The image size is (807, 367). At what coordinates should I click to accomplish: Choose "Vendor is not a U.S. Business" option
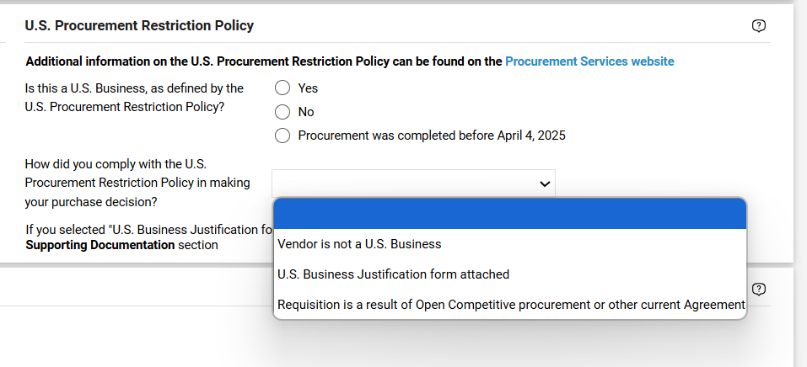point(359,244)
